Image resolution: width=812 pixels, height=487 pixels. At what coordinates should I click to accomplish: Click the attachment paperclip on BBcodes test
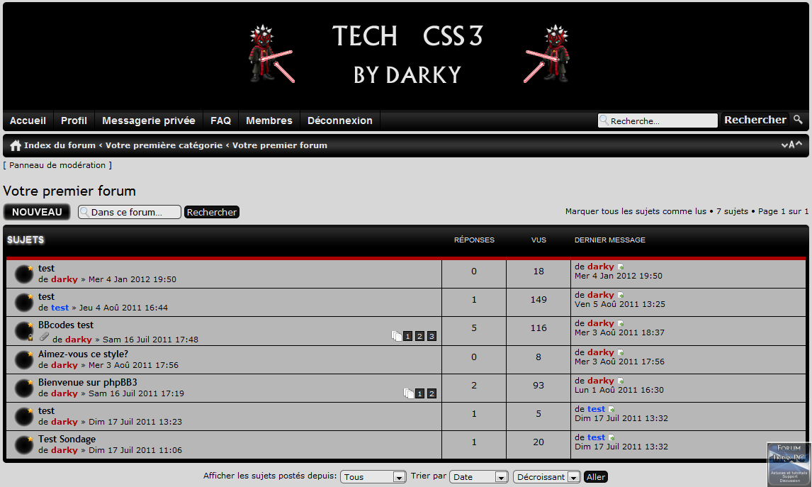(44, 337)
